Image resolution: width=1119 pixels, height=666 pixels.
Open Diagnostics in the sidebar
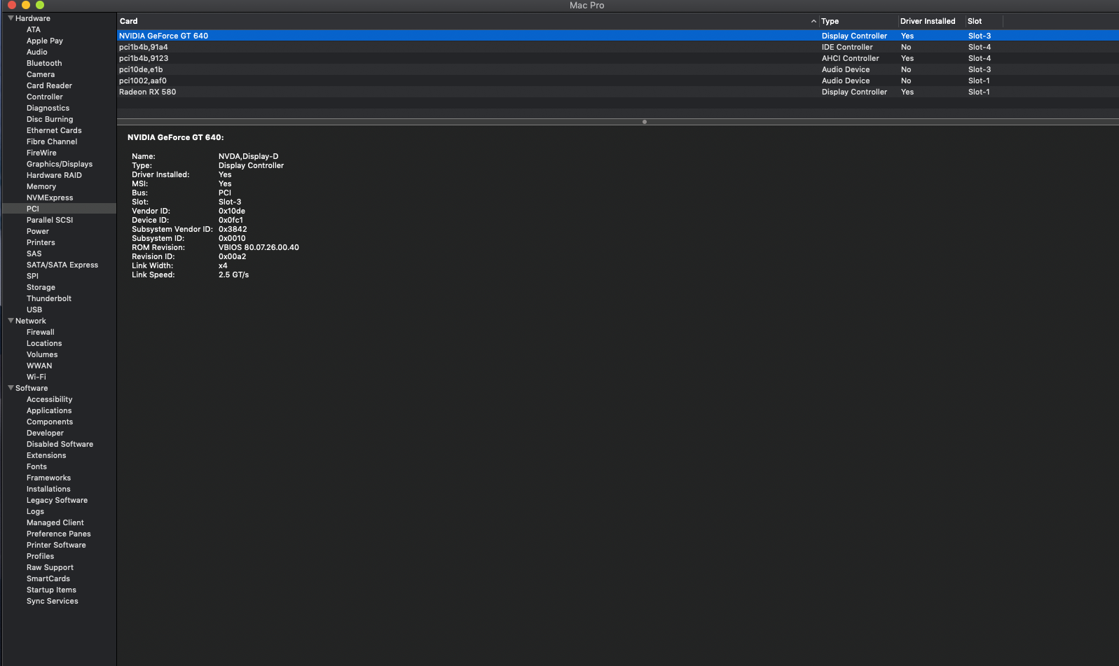pos(48,108)
